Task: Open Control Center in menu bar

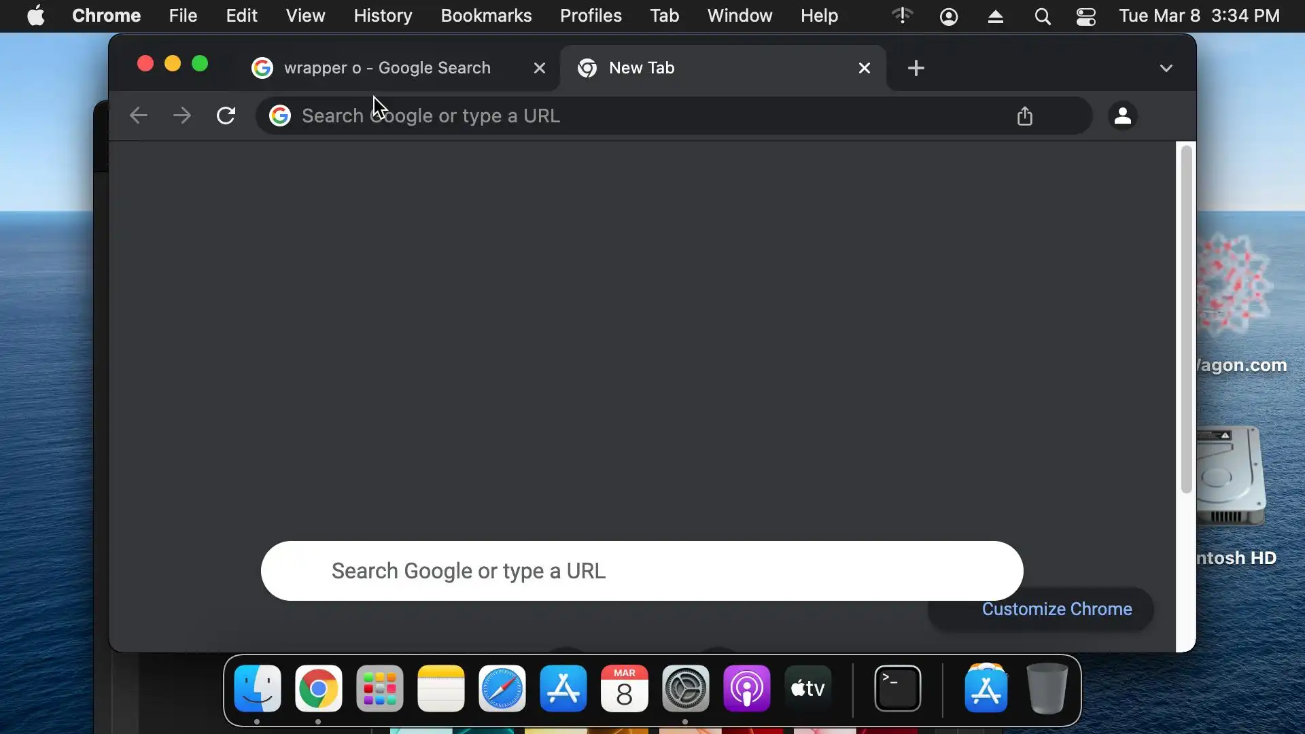Action: pos(1085,16)
